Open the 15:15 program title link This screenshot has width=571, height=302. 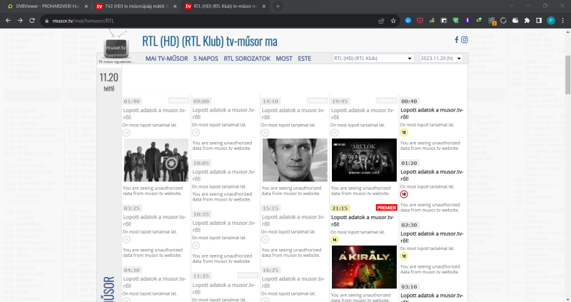click(293, 221)
